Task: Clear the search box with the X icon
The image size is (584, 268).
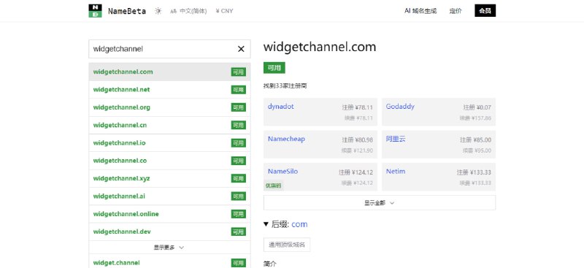Action: point(241,49)
